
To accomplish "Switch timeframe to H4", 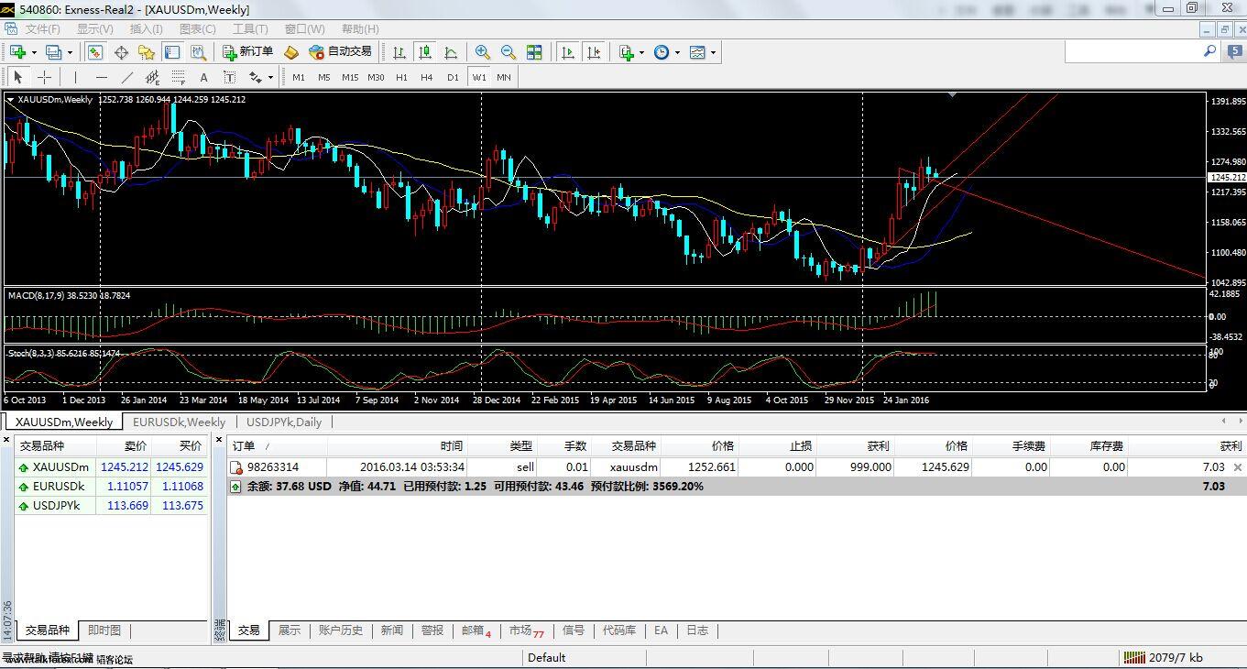I will click(x=427, y=77).
